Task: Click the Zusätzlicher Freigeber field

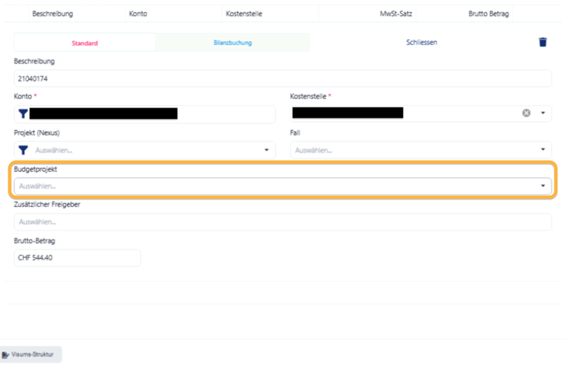Action: (x=283, y=222)
